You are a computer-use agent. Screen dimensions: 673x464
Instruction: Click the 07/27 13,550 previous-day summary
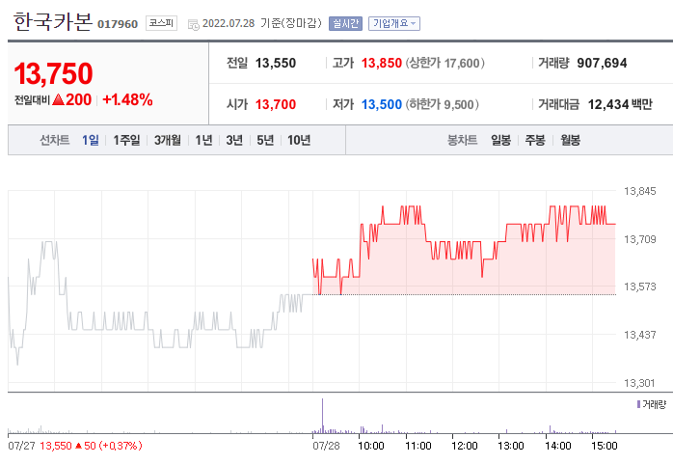tap(75, 446)
